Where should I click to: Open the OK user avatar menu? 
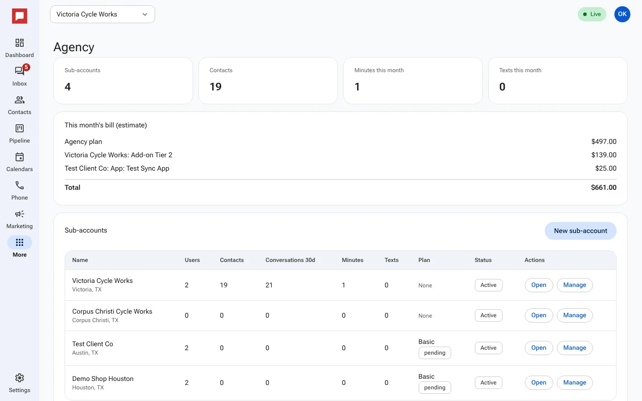coord(622,14)
